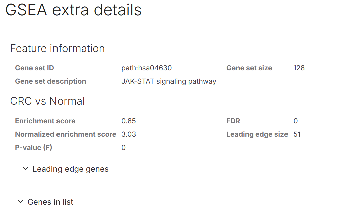
Task: Click the Normalized enrichment score value 3.03
Action: [129, 134]
